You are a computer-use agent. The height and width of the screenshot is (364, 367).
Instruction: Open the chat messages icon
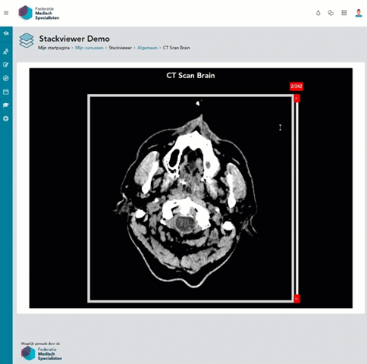[331, 13]
